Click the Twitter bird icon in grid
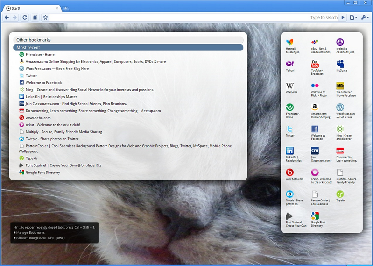This screenshot has width=373, height=266. [290, 129]
